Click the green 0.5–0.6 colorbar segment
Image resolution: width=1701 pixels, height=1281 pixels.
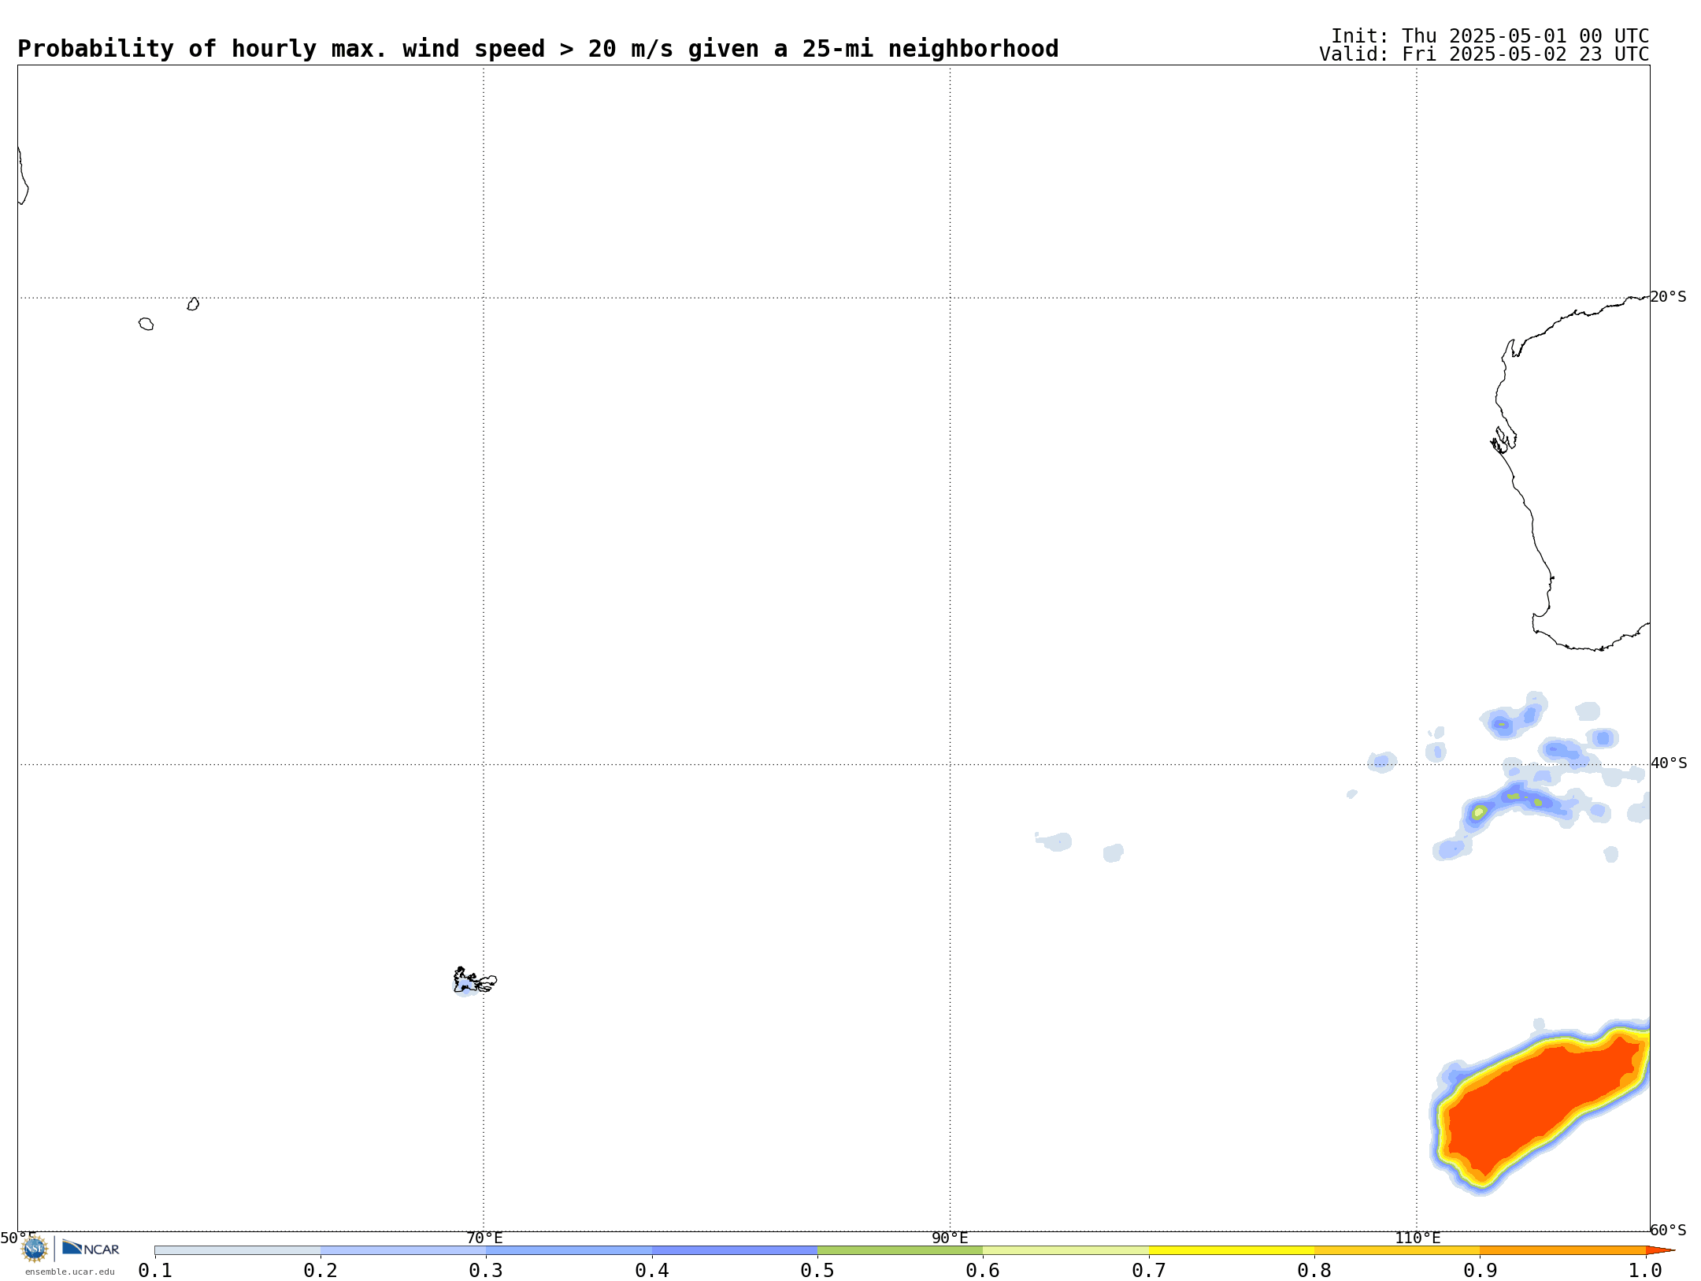(900, 1250)
